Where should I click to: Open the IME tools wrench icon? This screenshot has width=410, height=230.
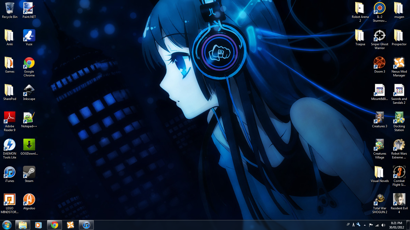[358, 224]
